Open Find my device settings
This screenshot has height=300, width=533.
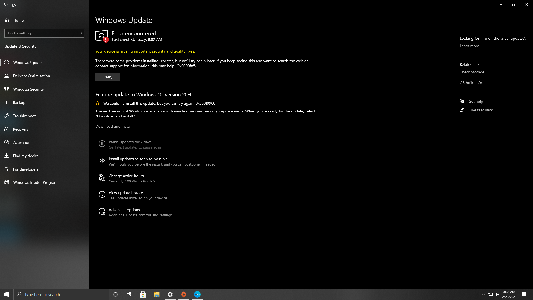click(44, 156)
